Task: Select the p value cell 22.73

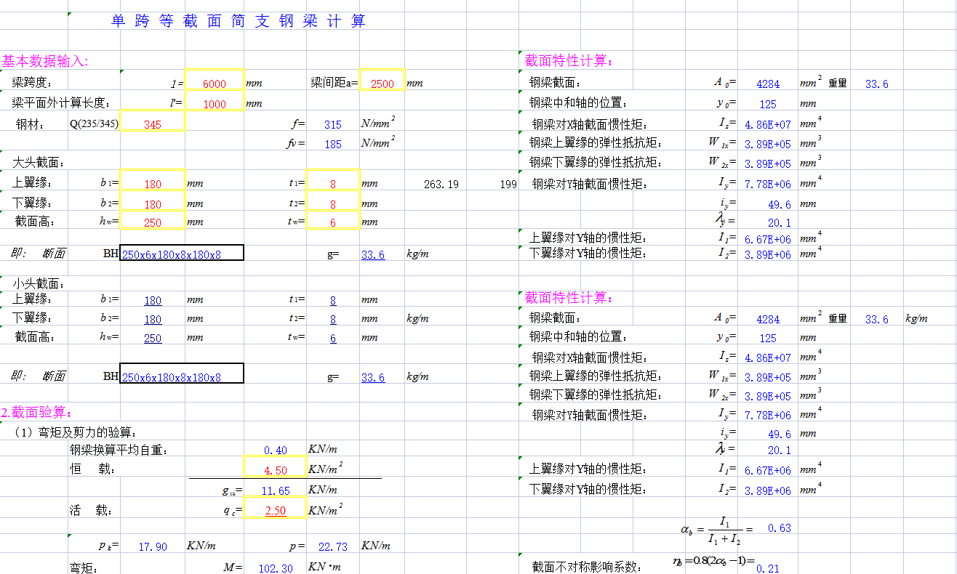Action: click(x=332, y=546)
